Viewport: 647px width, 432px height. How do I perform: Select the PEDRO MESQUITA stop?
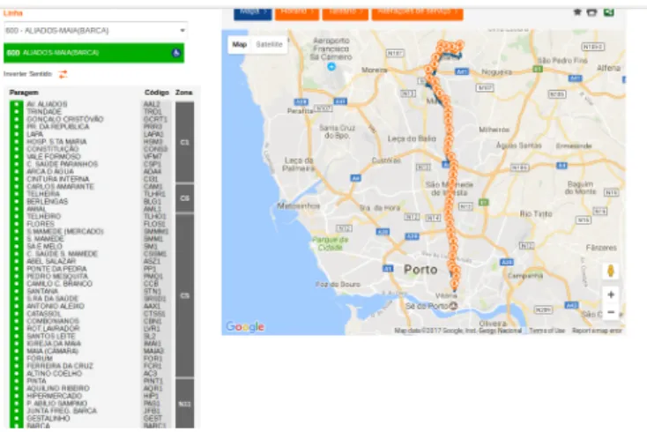(57, 277)
